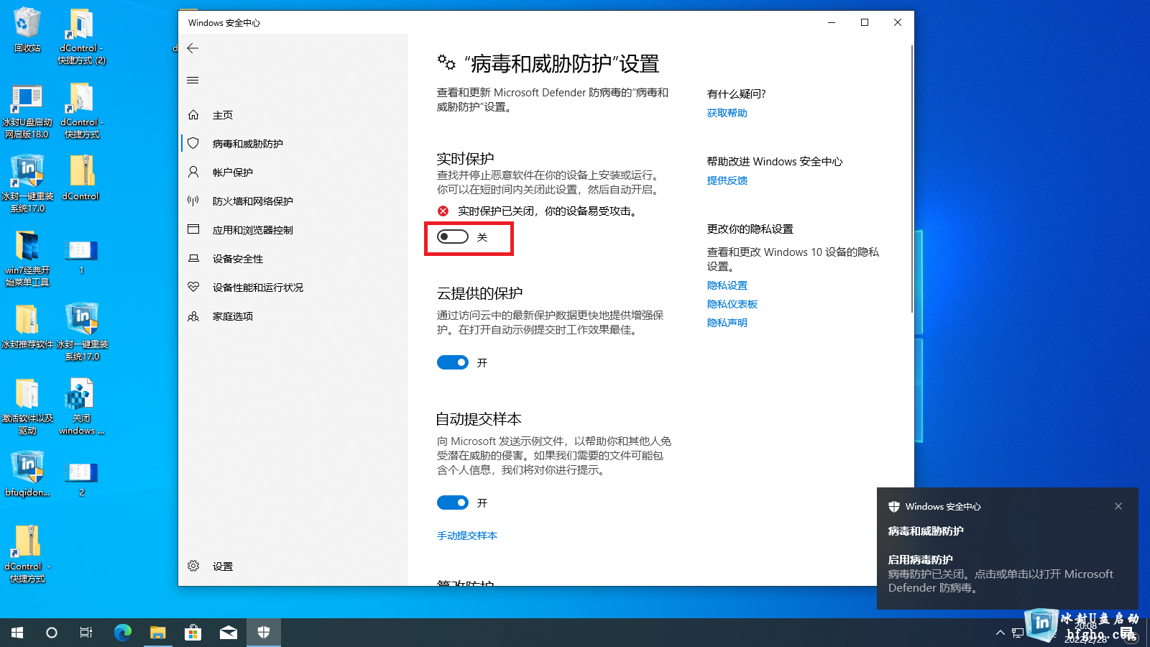Select the desktop file named 1

point(81,257)
